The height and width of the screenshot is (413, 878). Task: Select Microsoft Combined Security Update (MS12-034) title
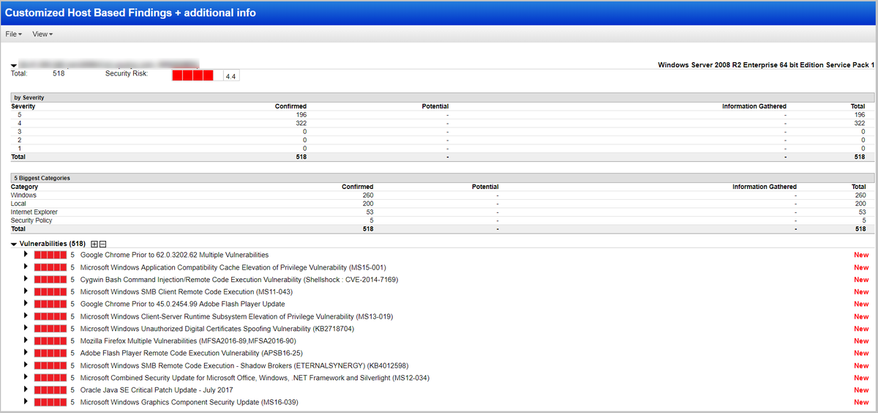pos(255,378)
